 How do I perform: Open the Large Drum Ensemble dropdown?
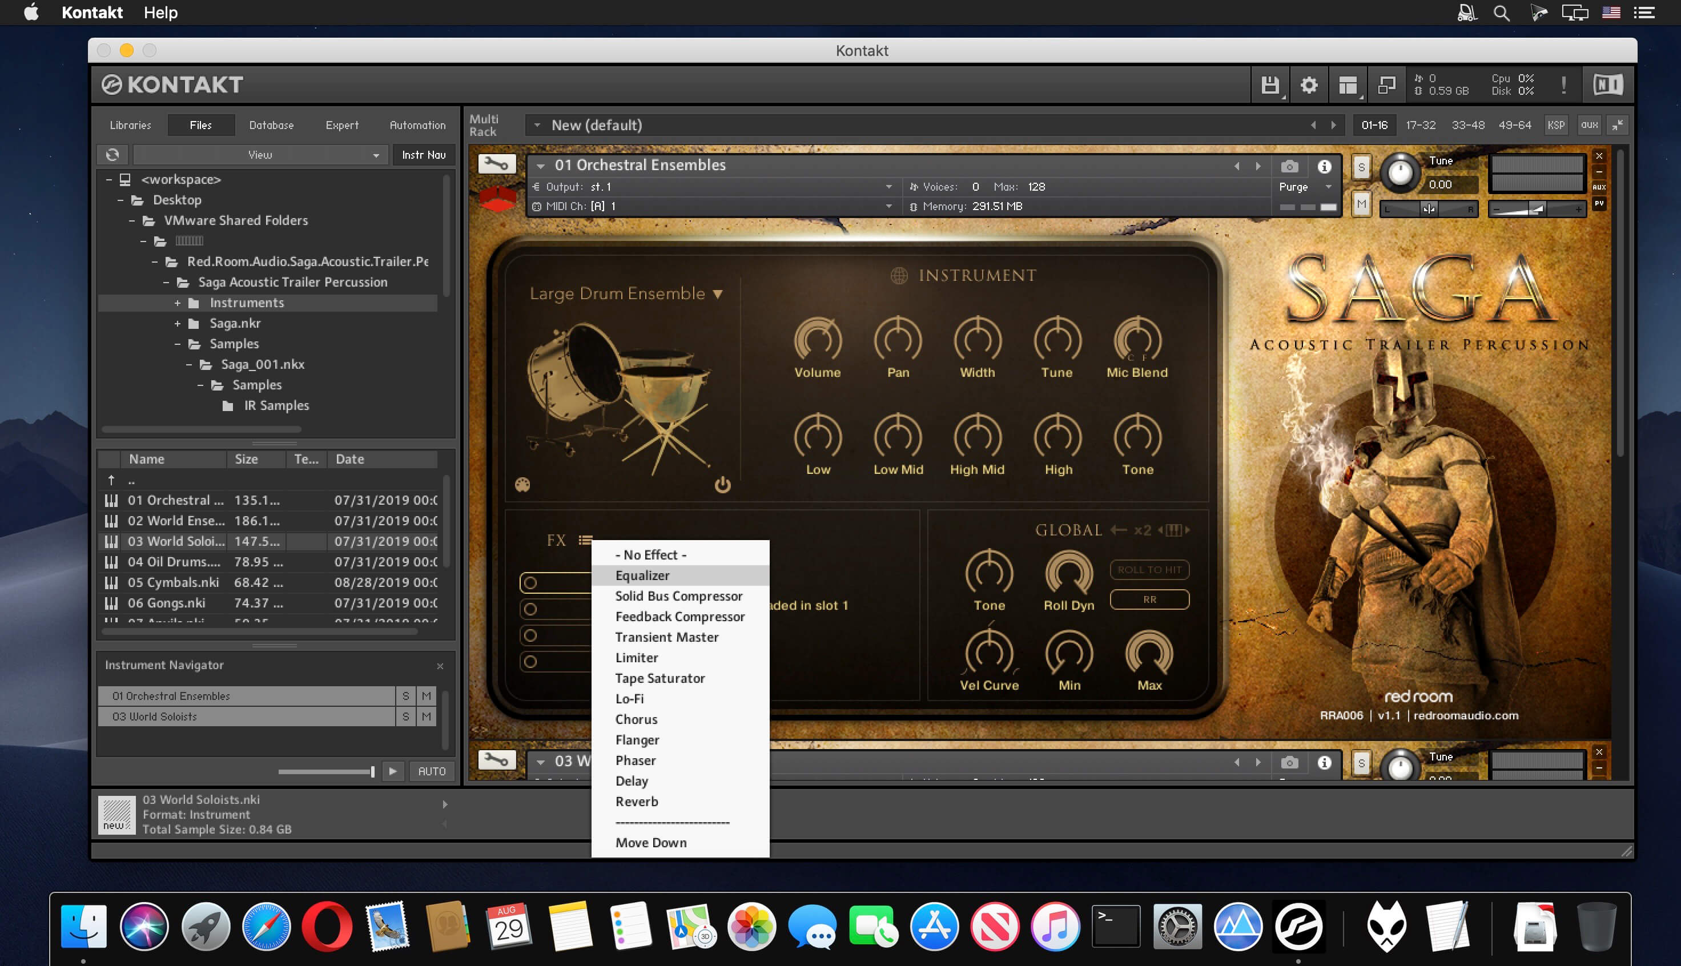pyautogui.click(x=626, y=293)
